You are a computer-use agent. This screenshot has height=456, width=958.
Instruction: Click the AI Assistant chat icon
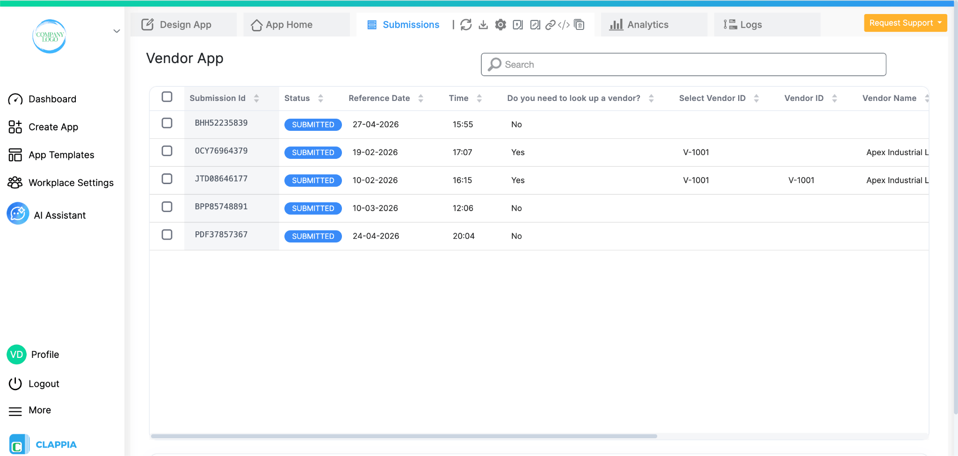tap(18, 214)
